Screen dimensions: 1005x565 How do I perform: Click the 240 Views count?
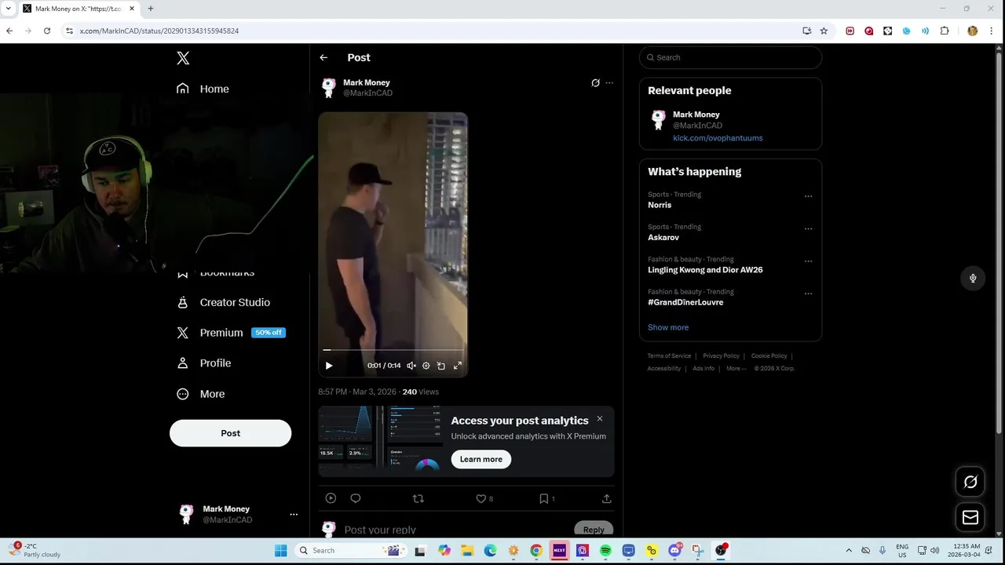(x=420, y=392)
